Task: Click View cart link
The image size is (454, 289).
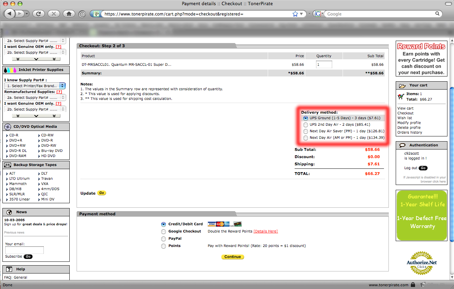Action: coord(405,108)
